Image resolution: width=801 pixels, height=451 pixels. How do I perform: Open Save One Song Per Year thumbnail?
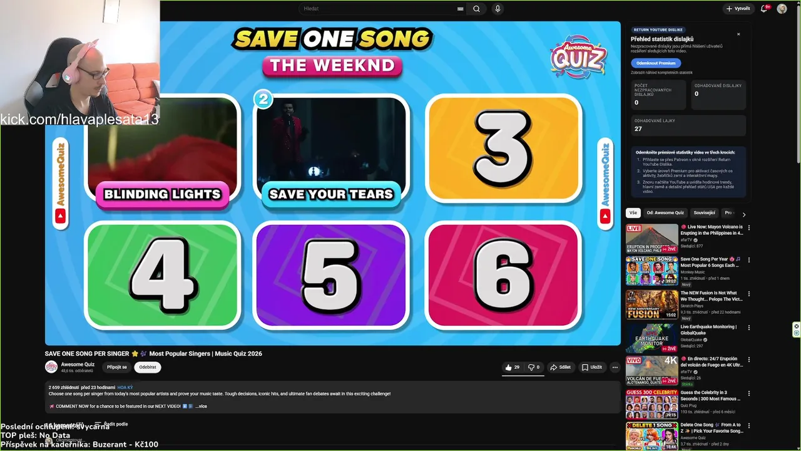coord(651,271)
